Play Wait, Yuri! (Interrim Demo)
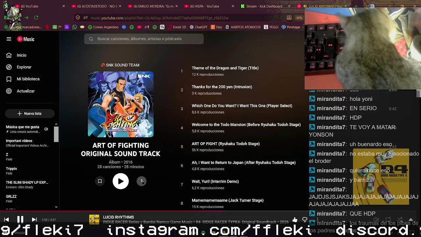This screenshot has width=421, height=237. click(215, 181)
